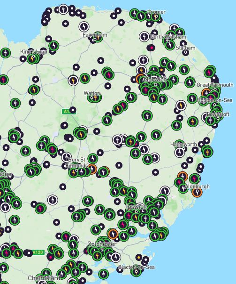Select white-ringed charger marker just above Fakenham
Screen dimensions: 236x284
(x=84, y=27)
